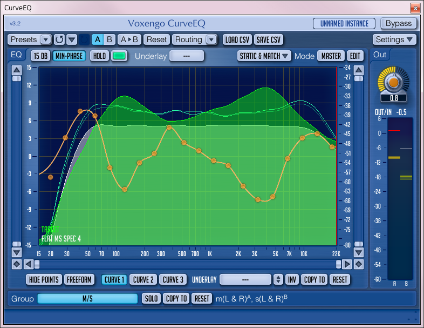Click curve Copy To button
The width and height of the screenshot is (424, 328).
(x=314, y=279)
